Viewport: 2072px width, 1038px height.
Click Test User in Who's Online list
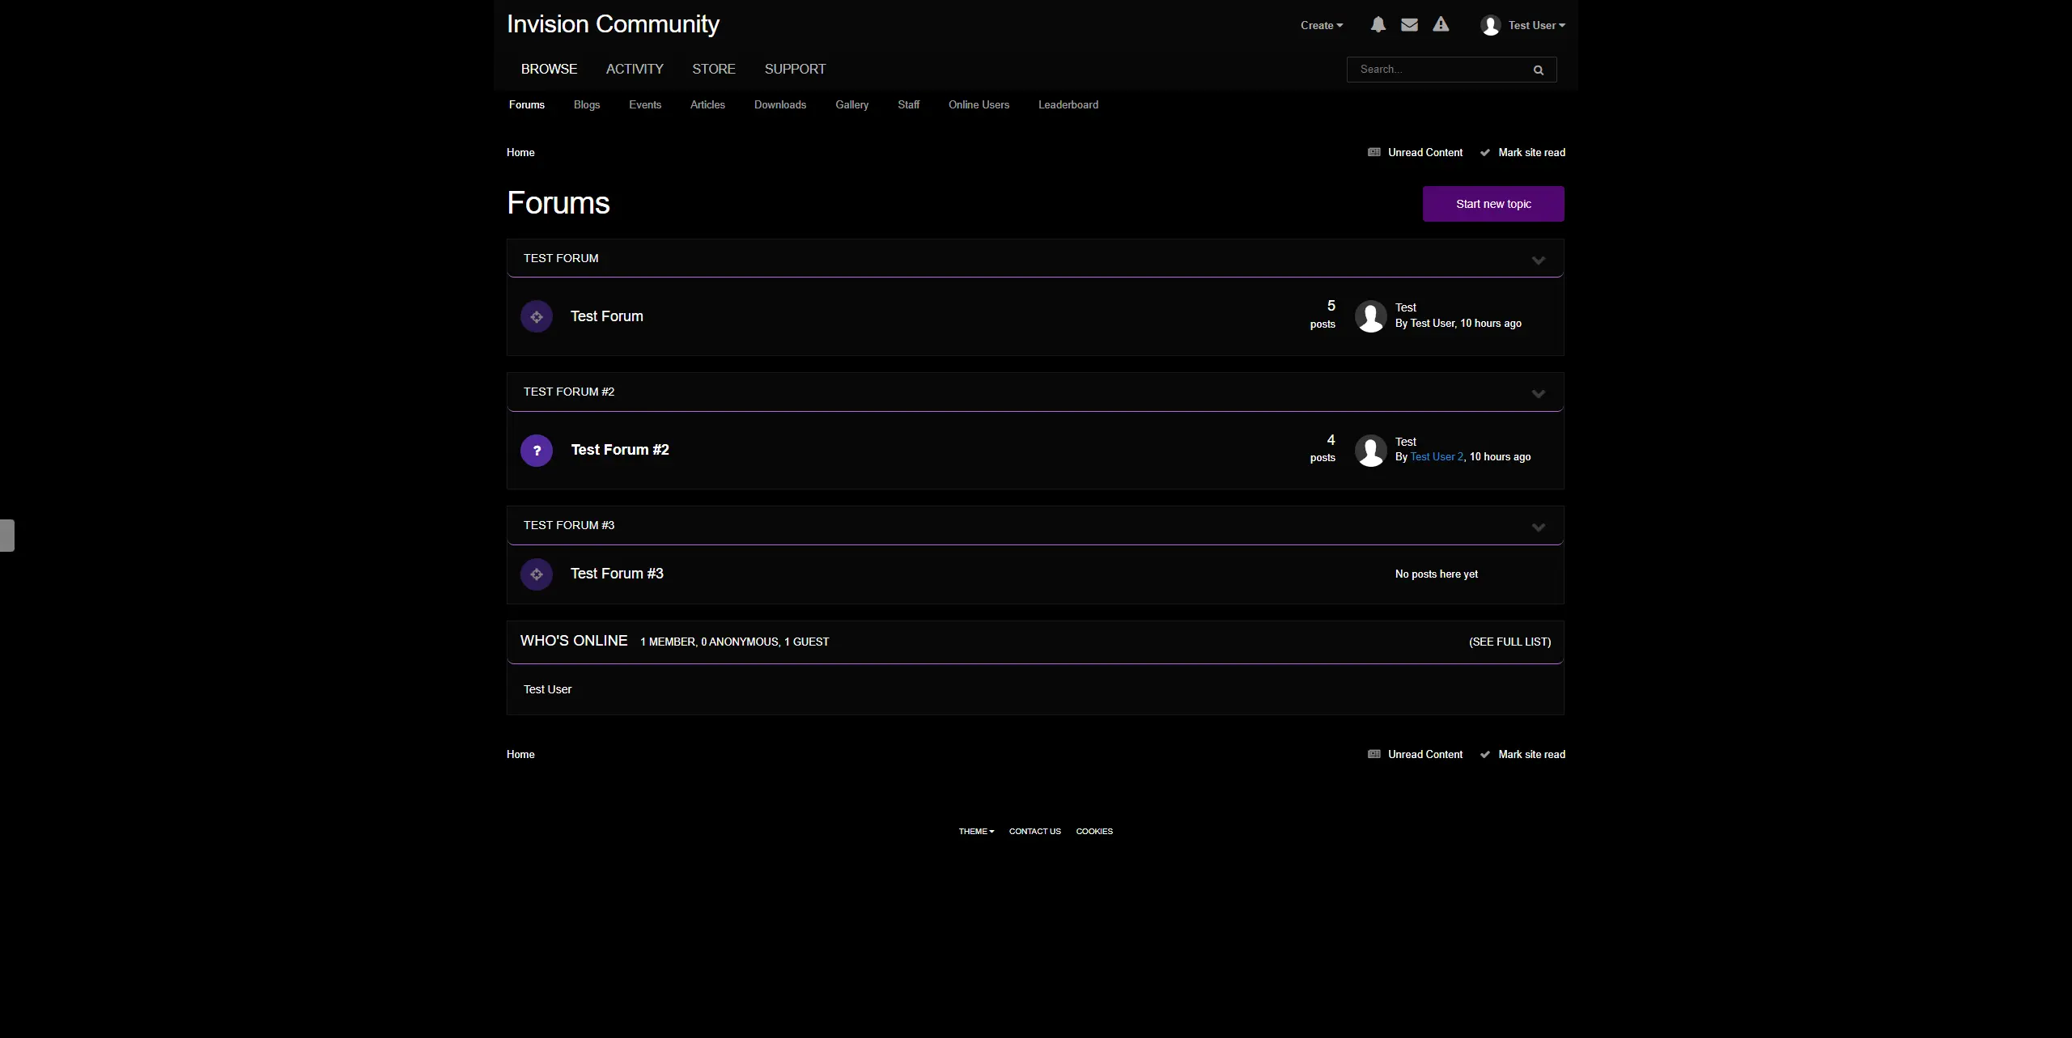(x=547, y=689)
